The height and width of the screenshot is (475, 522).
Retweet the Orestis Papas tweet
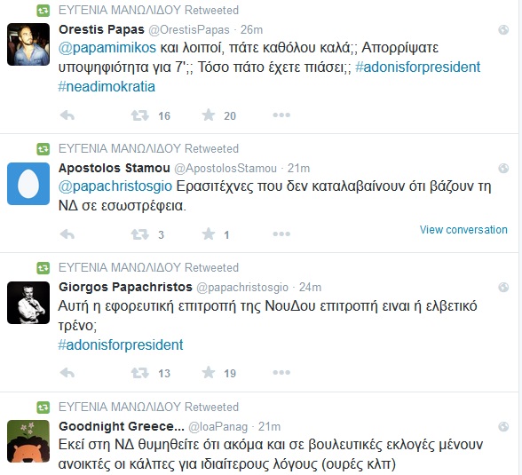[x=140, y=115]
